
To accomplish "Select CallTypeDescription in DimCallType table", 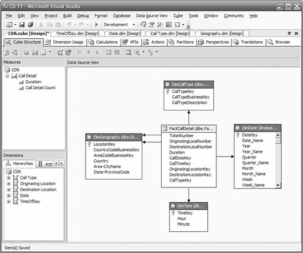I will (x=190, y=103).
